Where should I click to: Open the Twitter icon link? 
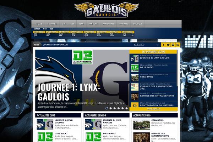pyautogui.click(x=168, y=45)
